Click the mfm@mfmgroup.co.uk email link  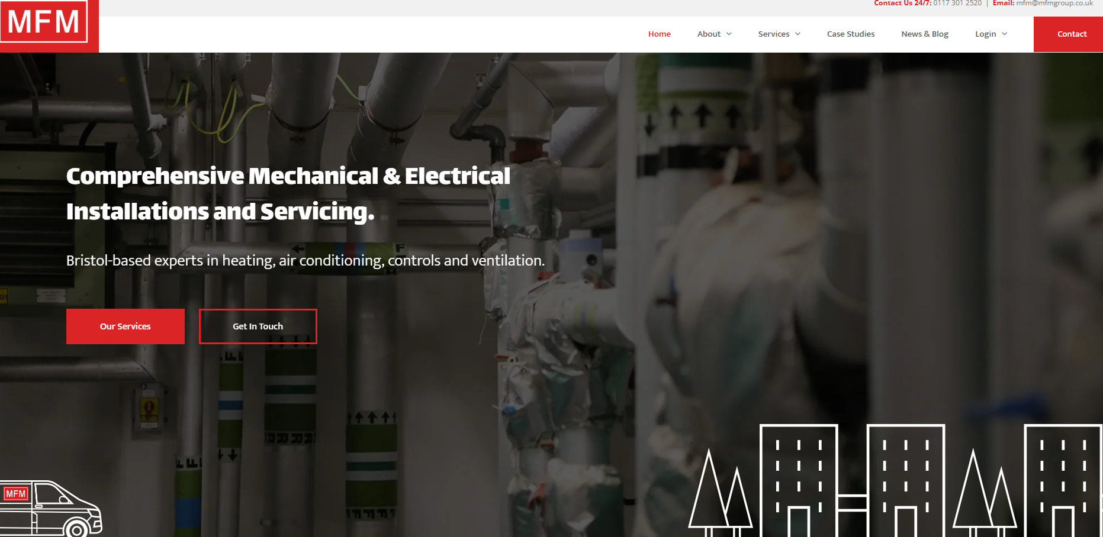pyautogui.click(x=1054, y=4)
